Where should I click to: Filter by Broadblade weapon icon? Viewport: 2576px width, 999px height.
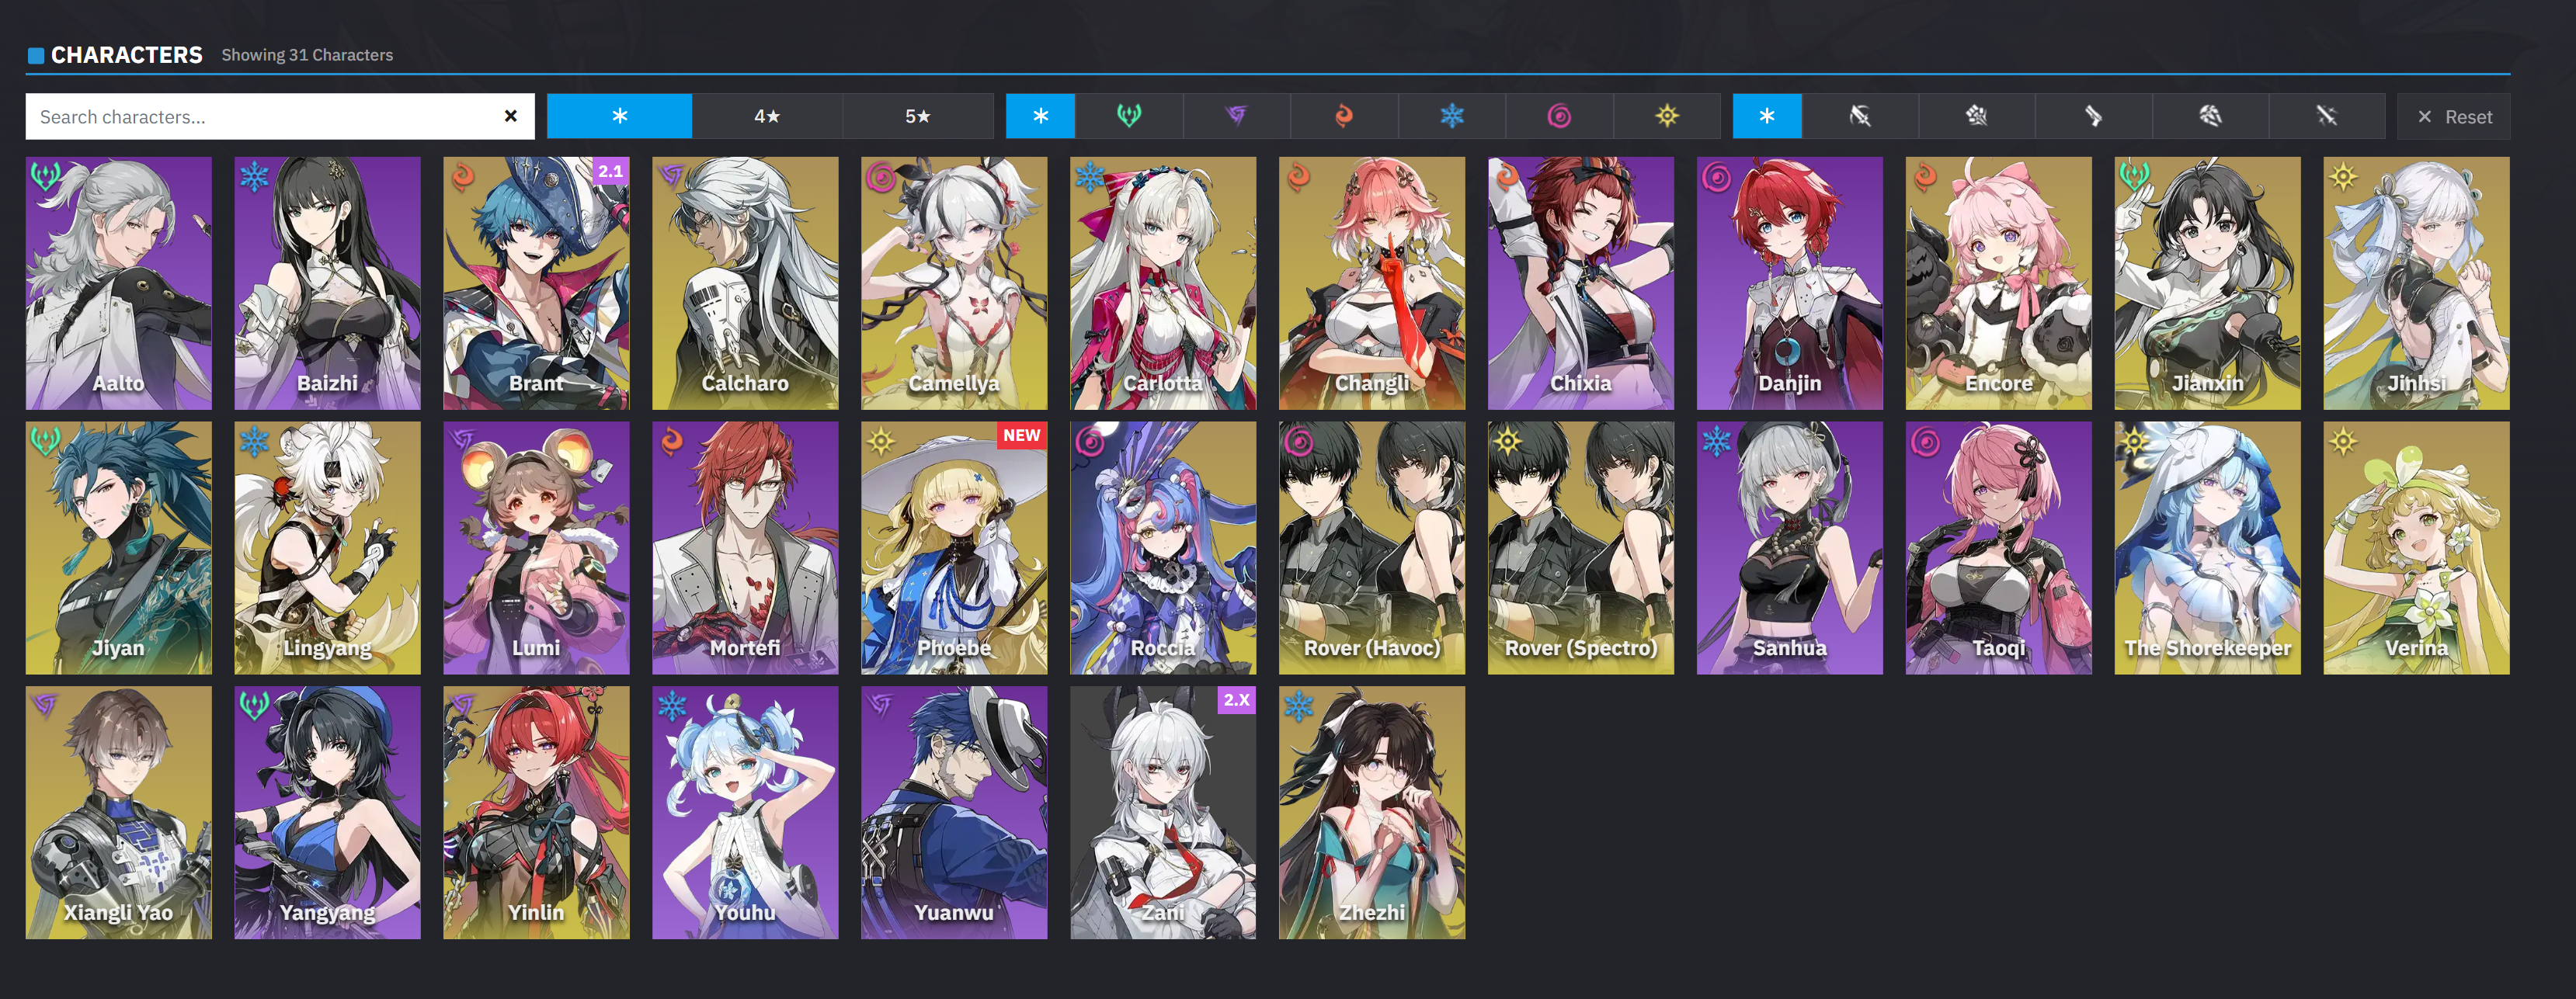[1860, 116]
